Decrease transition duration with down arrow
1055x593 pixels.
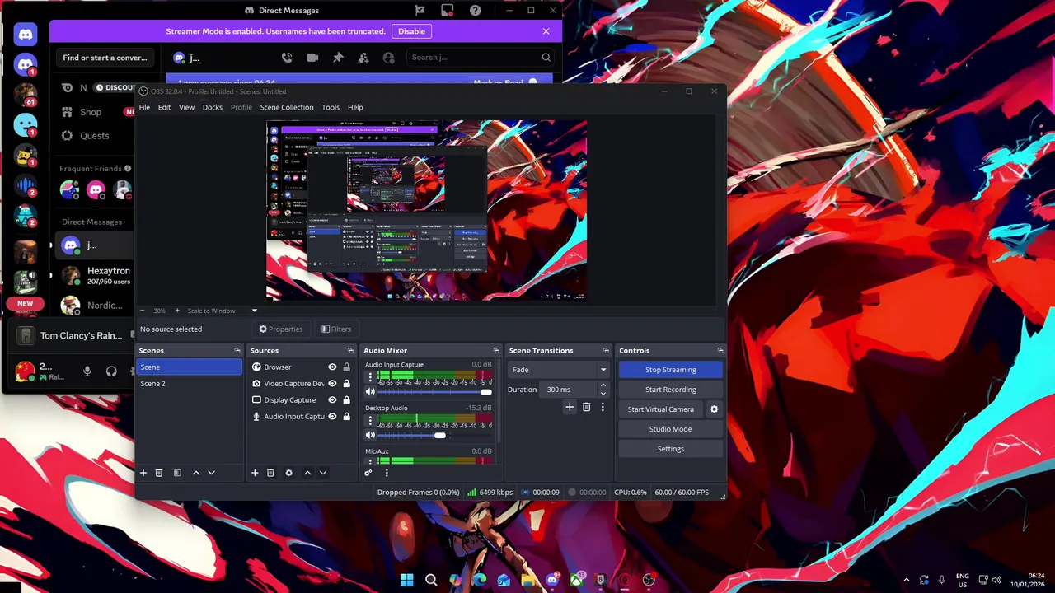603,394
